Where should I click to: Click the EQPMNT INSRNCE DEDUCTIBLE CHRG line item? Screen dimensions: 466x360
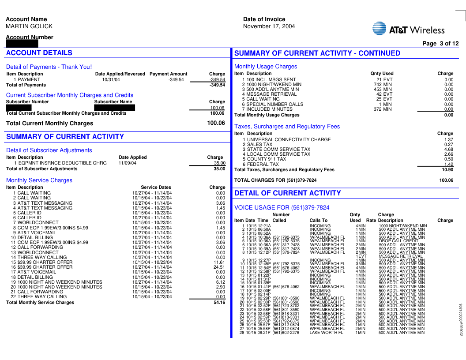point(62,163)
